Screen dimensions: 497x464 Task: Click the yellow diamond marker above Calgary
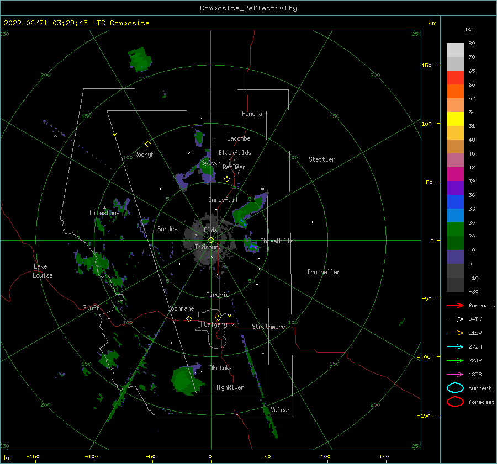[x=218, y=318]
